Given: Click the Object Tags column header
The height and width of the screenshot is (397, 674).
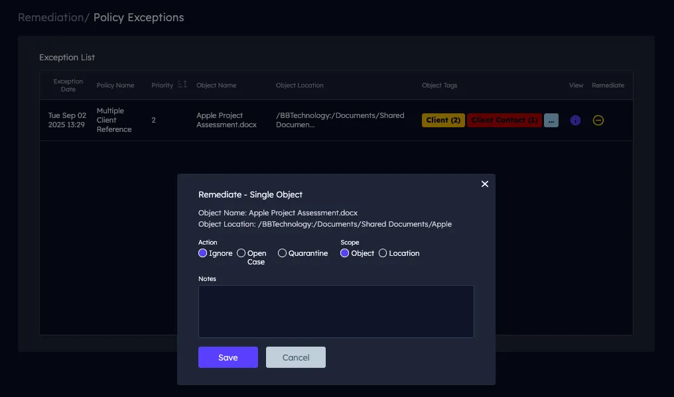Looking at the screenshot, I should point(439,85).
